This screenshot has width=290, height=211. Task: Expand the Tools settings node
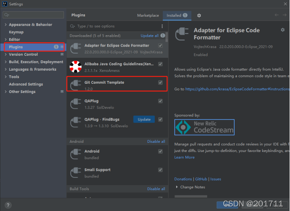click(x=5, y=77)
